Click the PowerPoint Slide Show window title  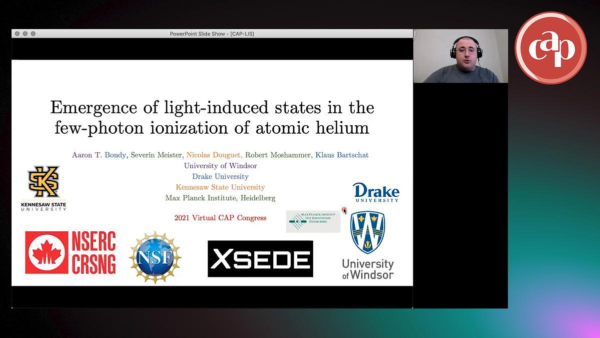pyautogui.click(x=212, y=34)
